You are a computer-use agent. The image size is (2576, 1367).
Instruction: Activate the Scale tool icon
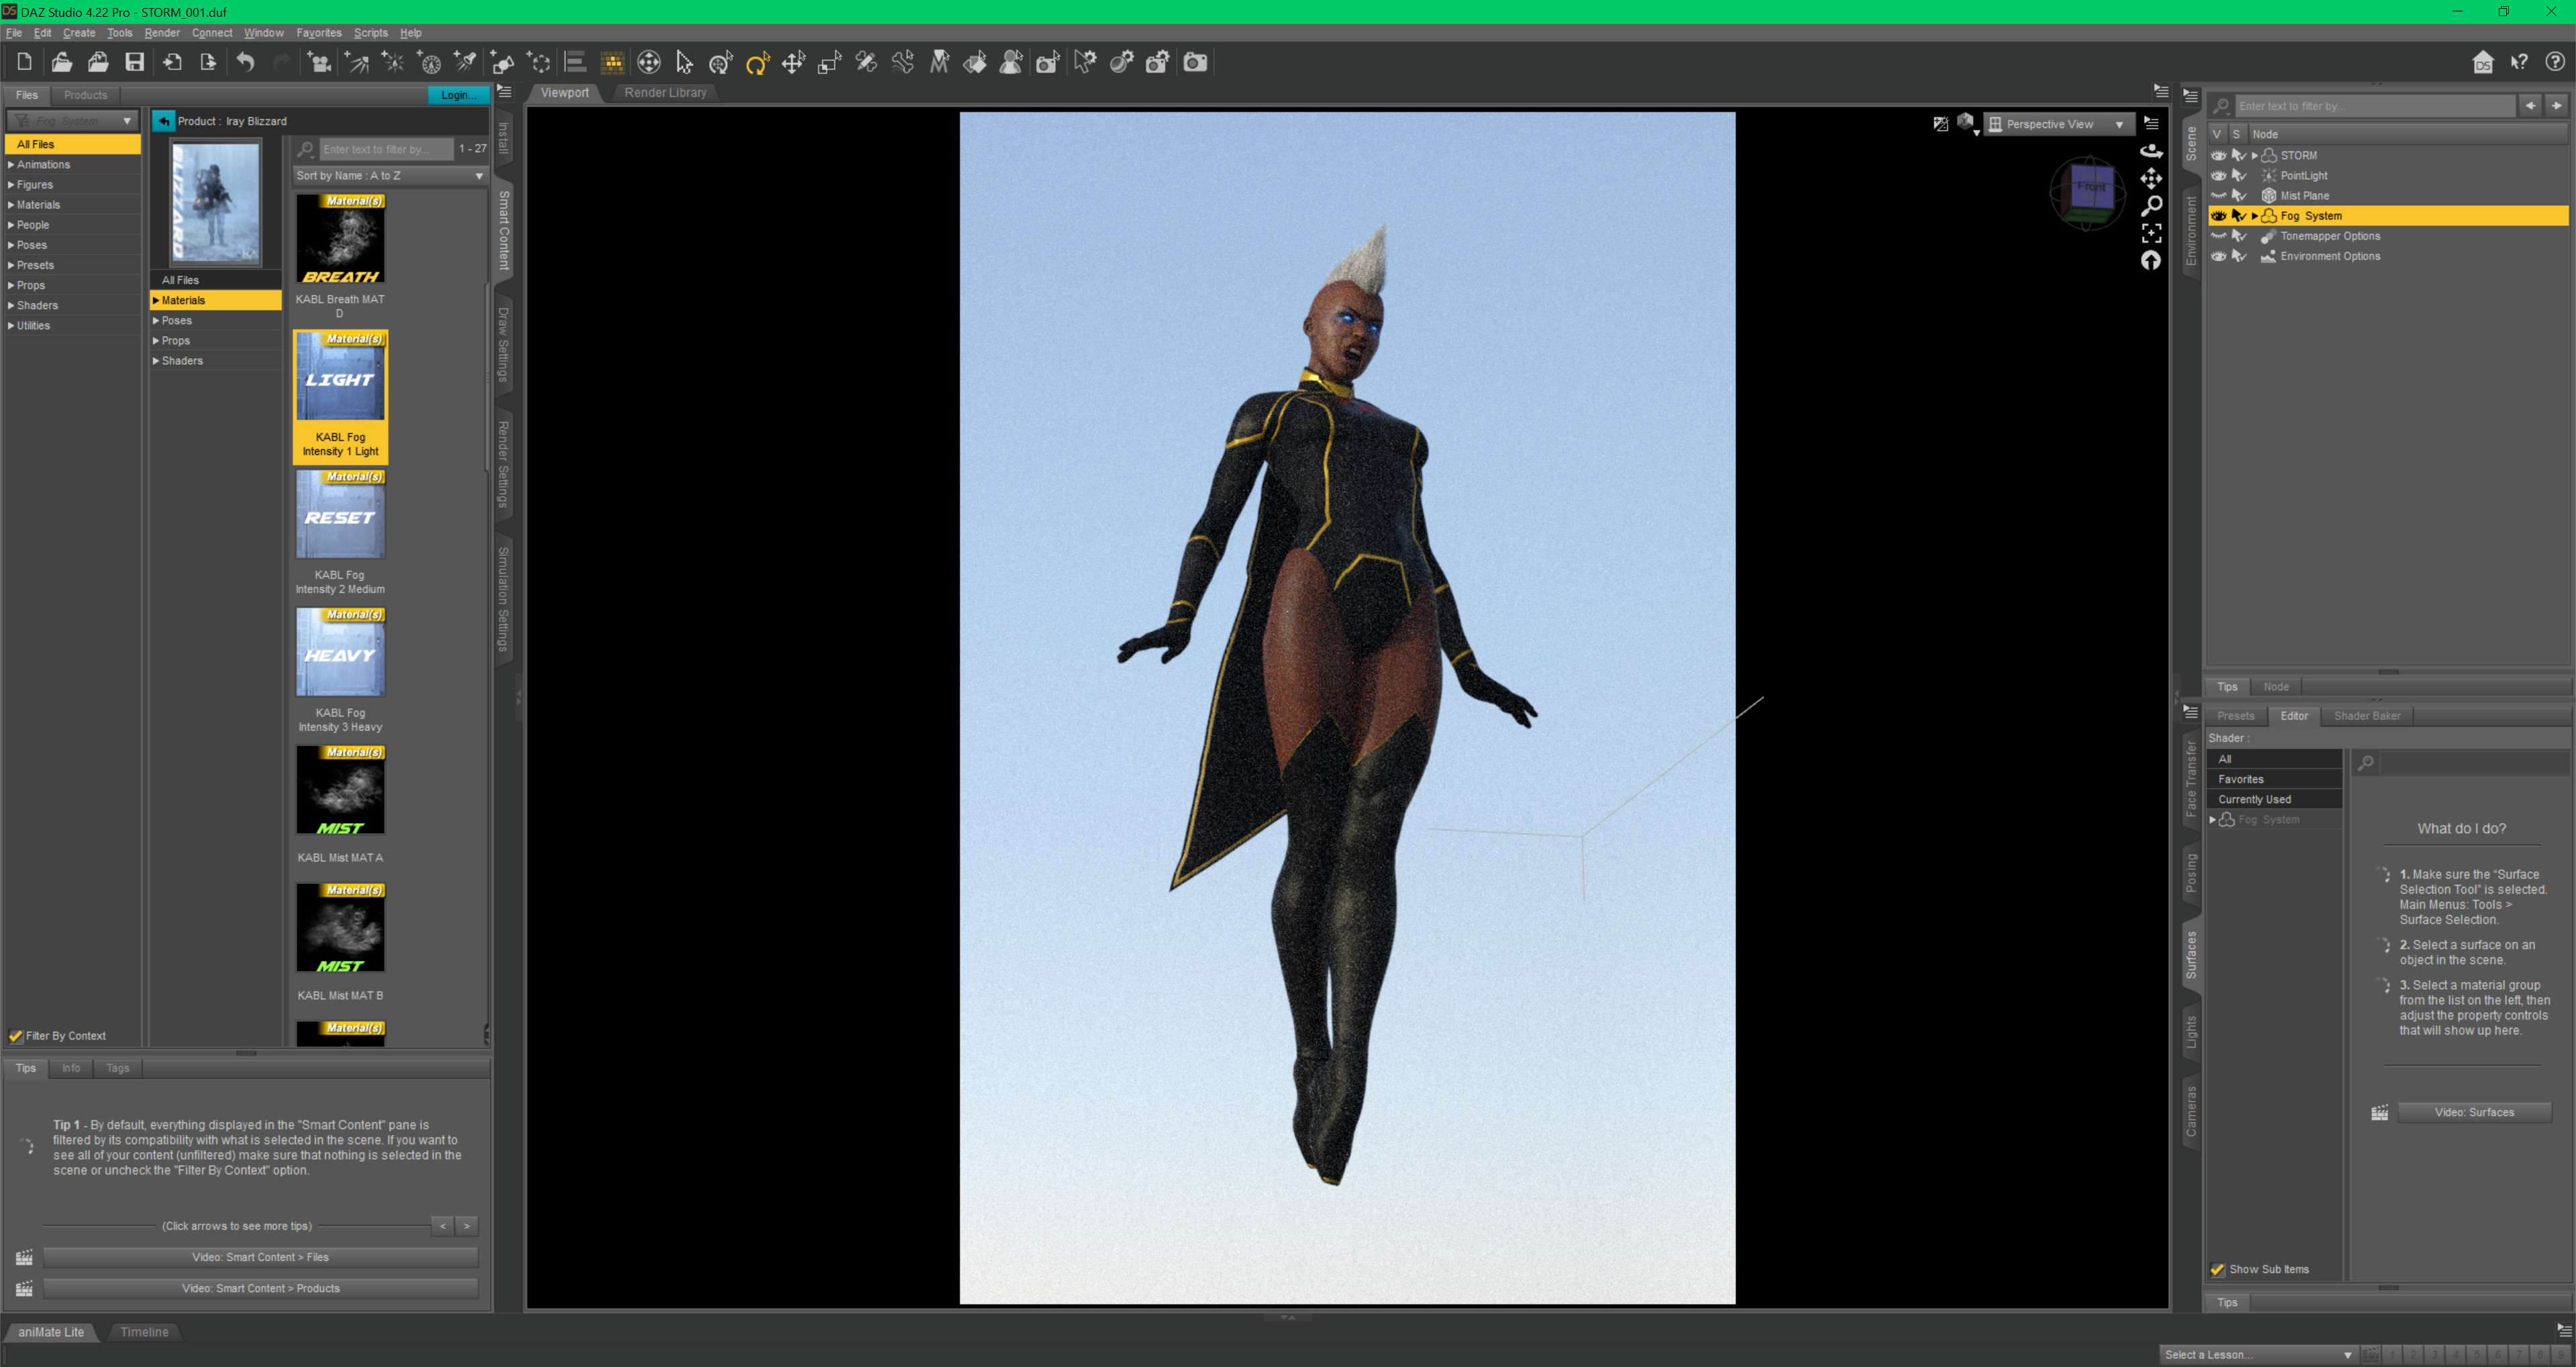pos(829,62)
